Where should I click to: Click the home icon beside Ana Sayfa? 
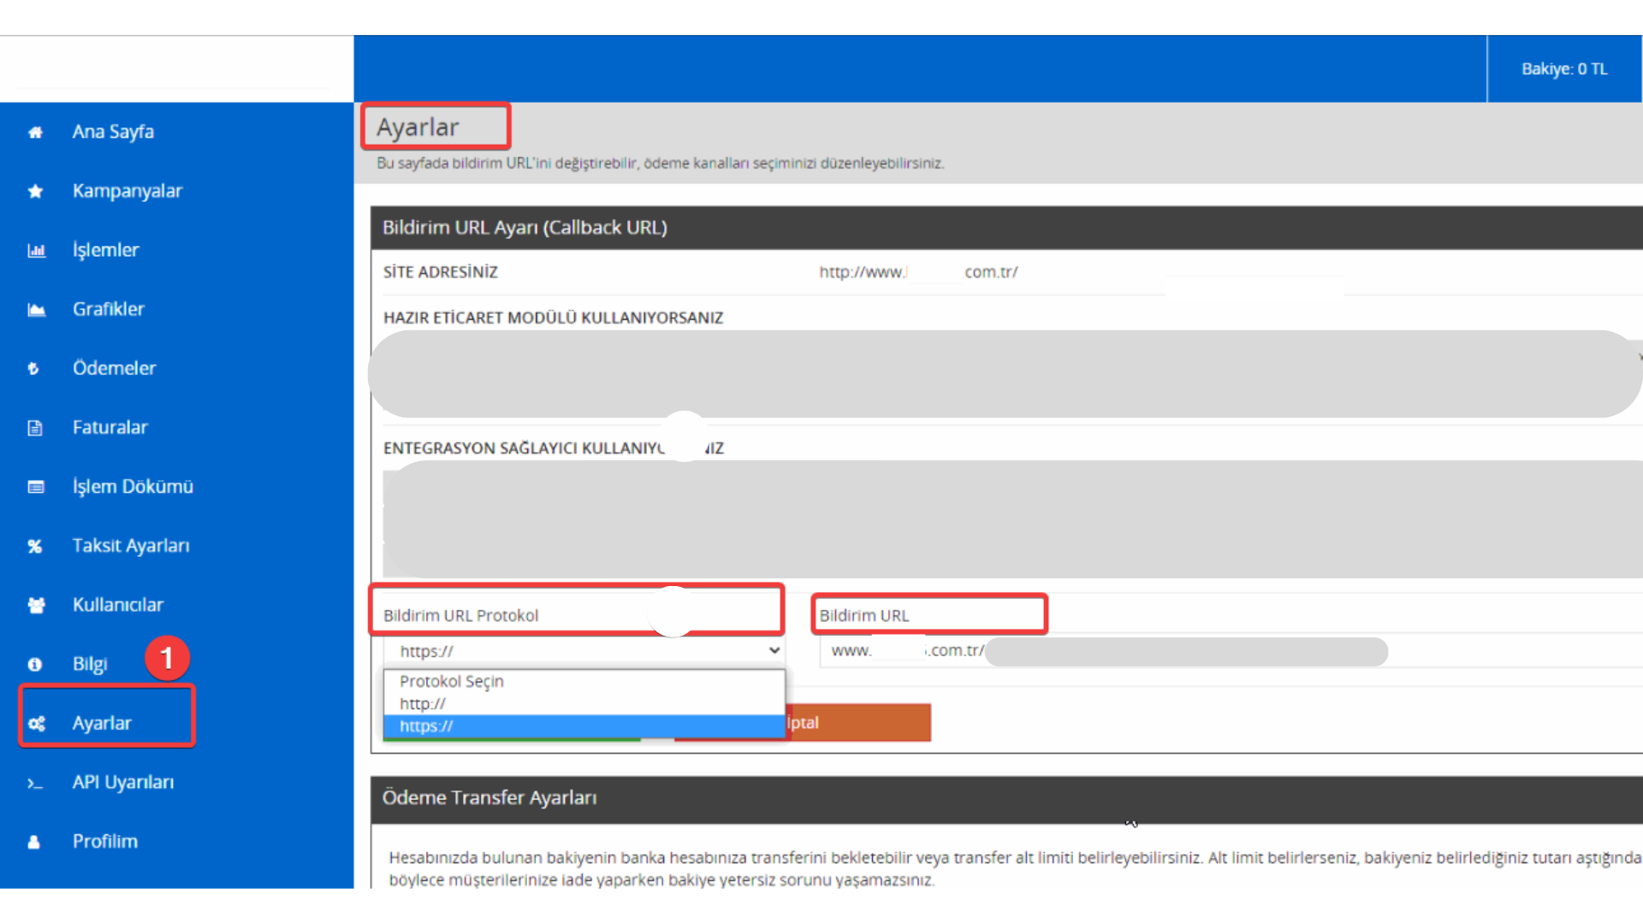coord(35,133)
